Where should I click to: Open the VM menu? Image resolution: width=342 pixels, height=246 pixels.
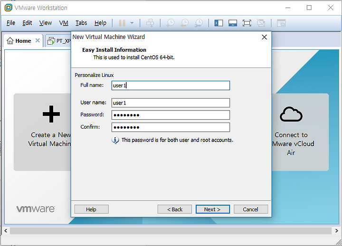point(64,23)
